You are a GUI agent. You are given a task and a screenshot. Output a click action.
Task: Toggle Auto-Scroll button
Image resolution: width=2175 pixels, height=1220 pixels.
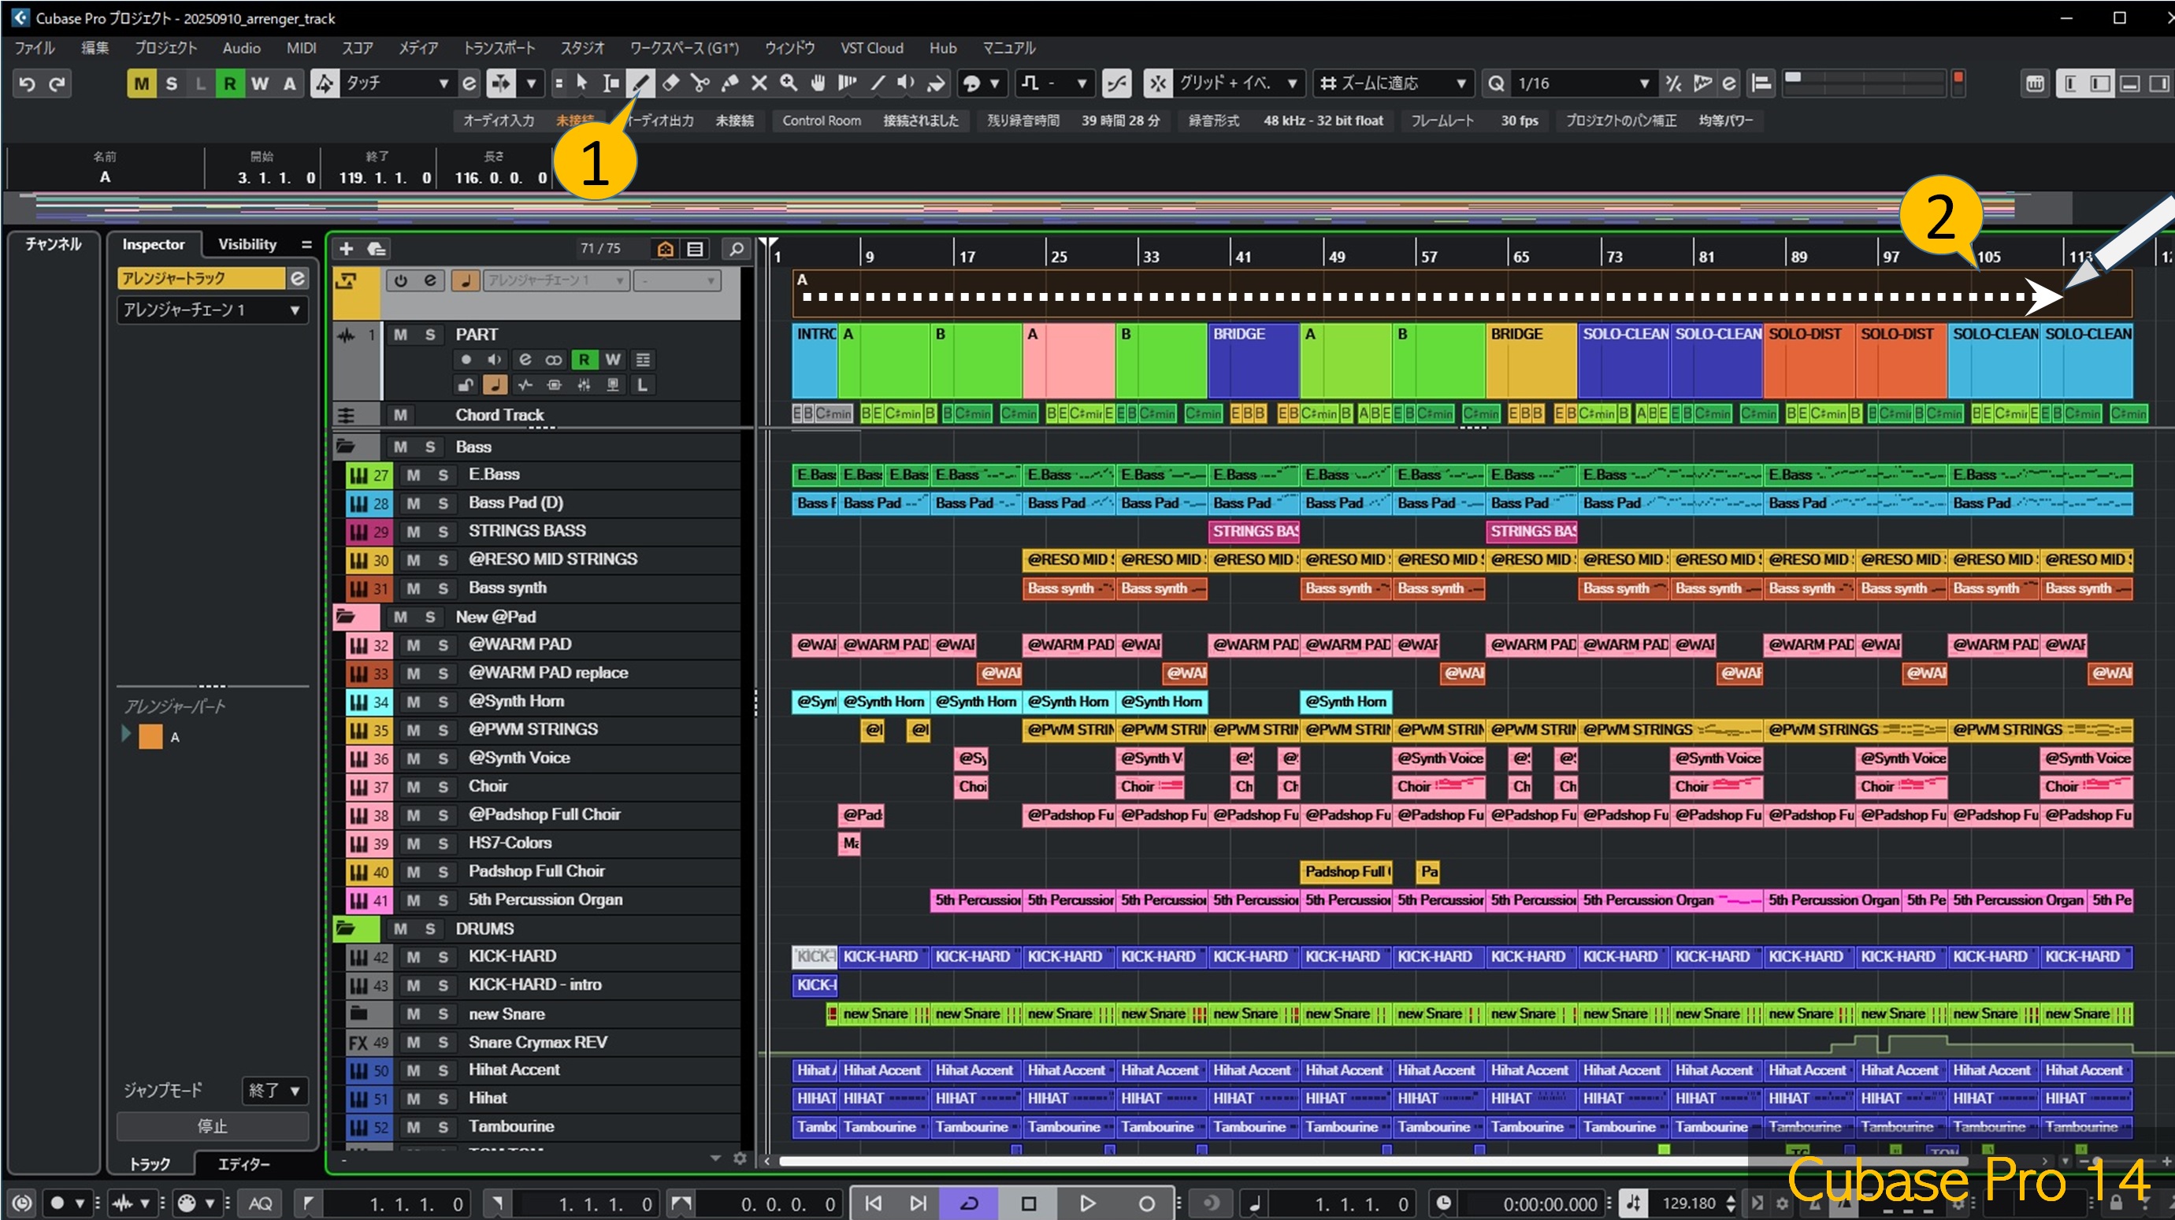pyautogui.click(x=501, y=83)
